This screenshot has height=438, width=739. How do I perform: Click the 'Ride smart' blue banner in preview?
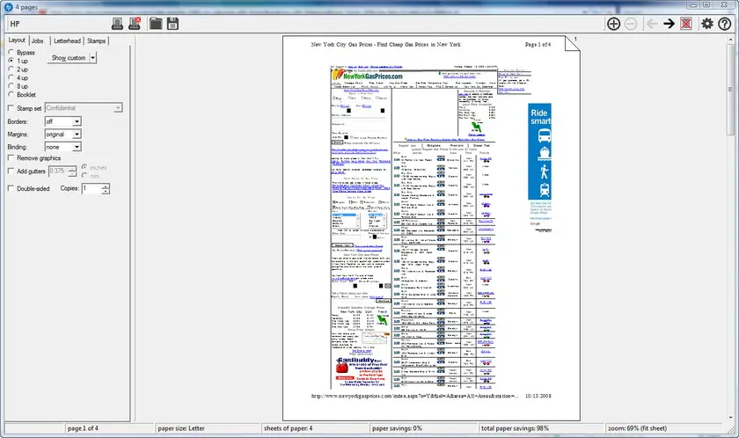click(539, 151)
